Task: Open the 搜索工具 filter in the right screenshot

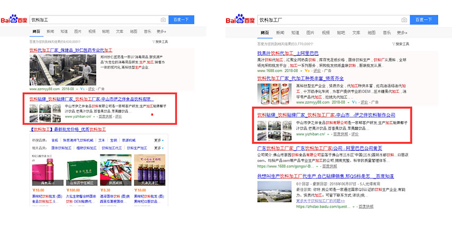Action: click(x=400, y=44)
